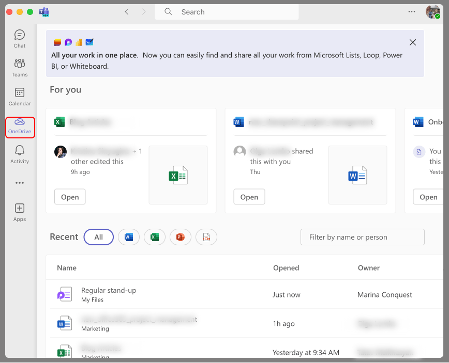This screenshot has height=363, width=449.
Task: Click the Loop file icon for Regular stand-up
Action: [x=65, y=294]
